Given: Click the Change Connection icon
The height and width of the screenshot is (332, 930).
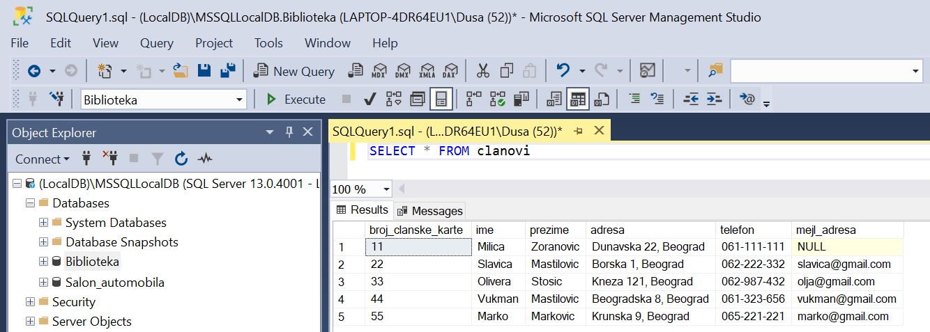Looking at the screenshot, I should 56,99.
